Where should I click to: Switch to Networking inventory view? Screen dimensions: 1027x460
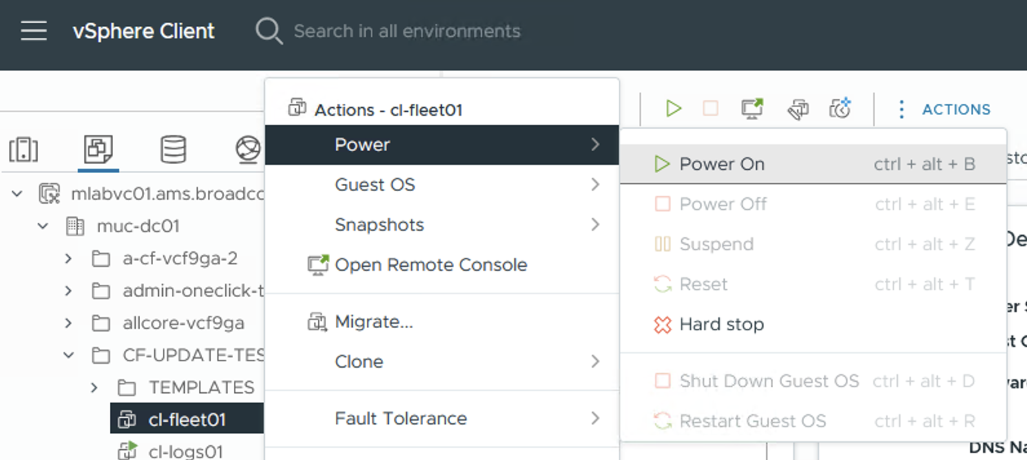coord(247,149)
